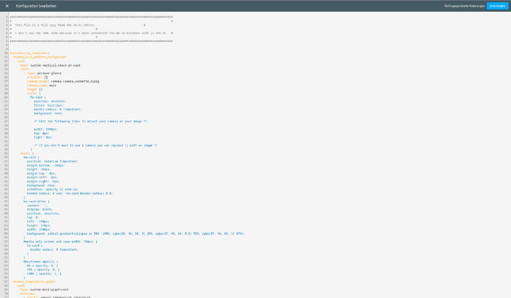511x298 pixels.
Task: Click 'custom:vertical-stack-in-card' type value
Action: click(x=55, y=65)
